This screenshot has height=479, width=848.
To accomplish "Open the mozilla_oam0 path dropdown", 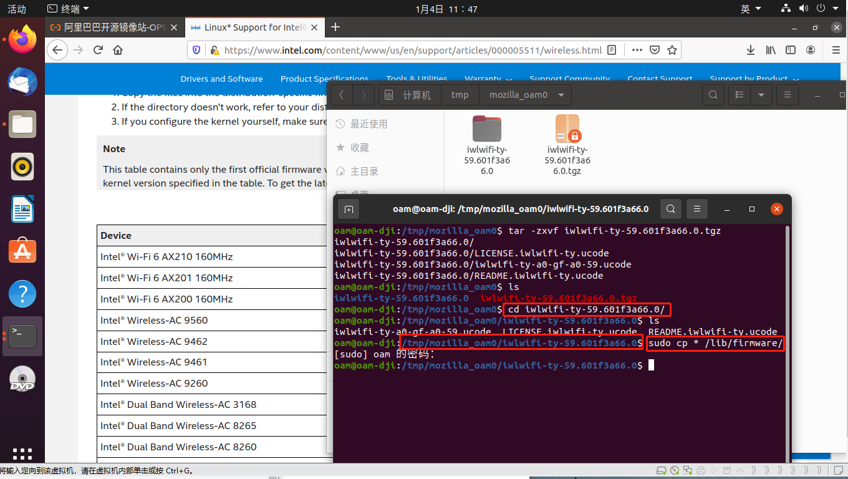I will coord(526,95).
